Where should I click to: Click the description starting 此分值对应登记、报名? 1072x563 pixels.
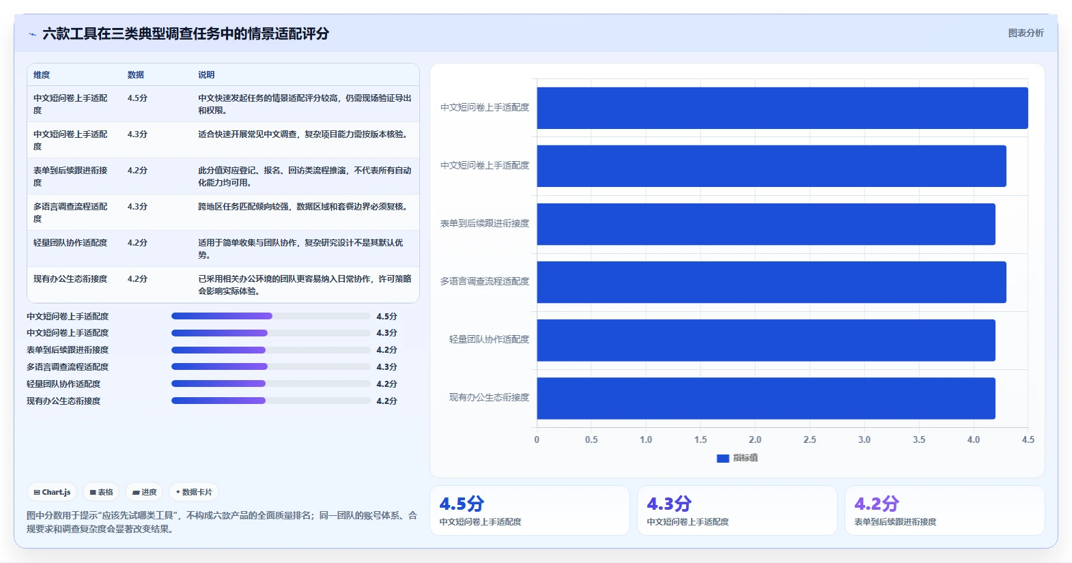(x=305, y=177)
